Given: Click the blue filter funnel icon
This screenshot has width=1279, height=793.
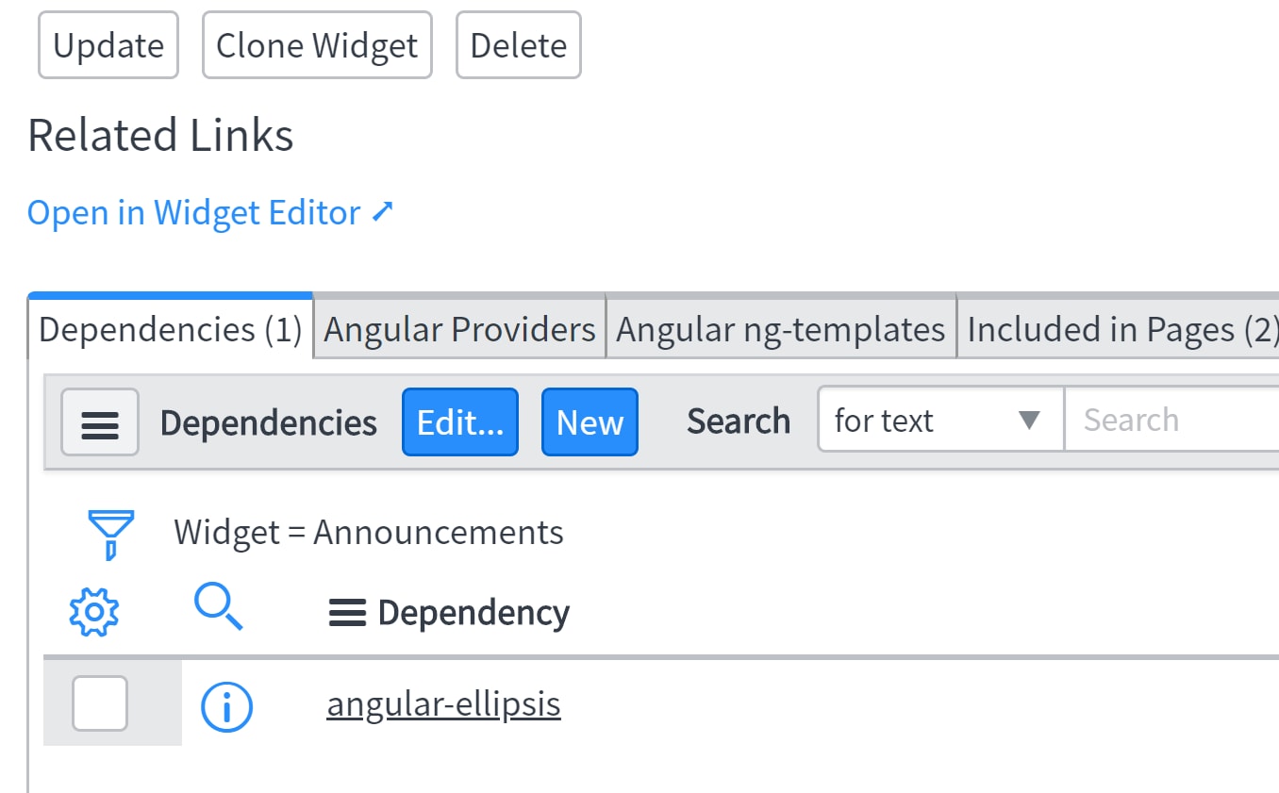Looking at the screenshot, I should (x=110, y=535).
